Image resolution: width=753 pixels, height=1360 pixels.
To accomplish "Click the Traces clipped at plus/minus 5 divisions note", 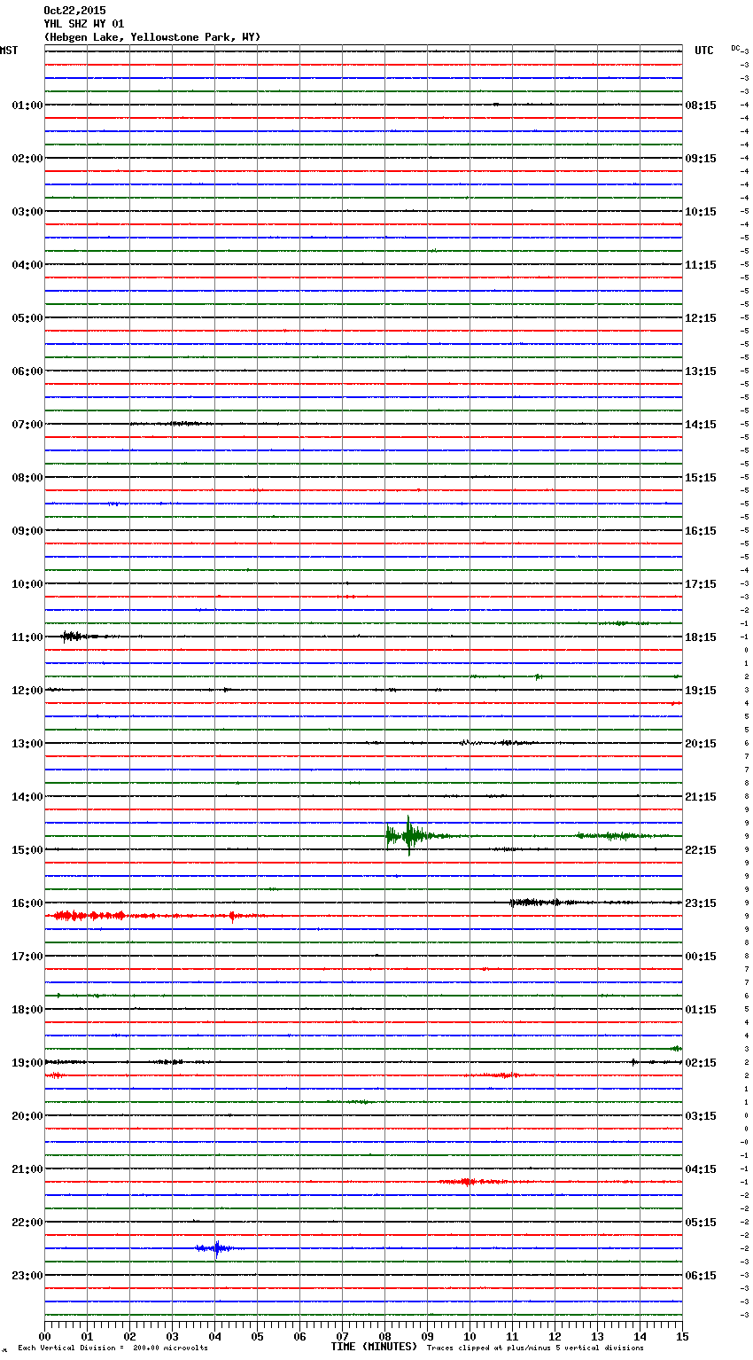I will pyautogui.click(x=535, y=1348).
